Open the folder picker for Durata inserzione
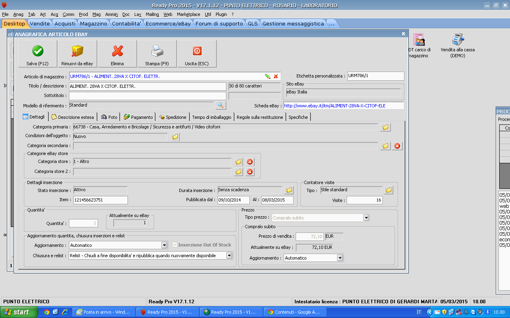The width and height of the screenshot is (510, 318). click(x=289, y=190)
